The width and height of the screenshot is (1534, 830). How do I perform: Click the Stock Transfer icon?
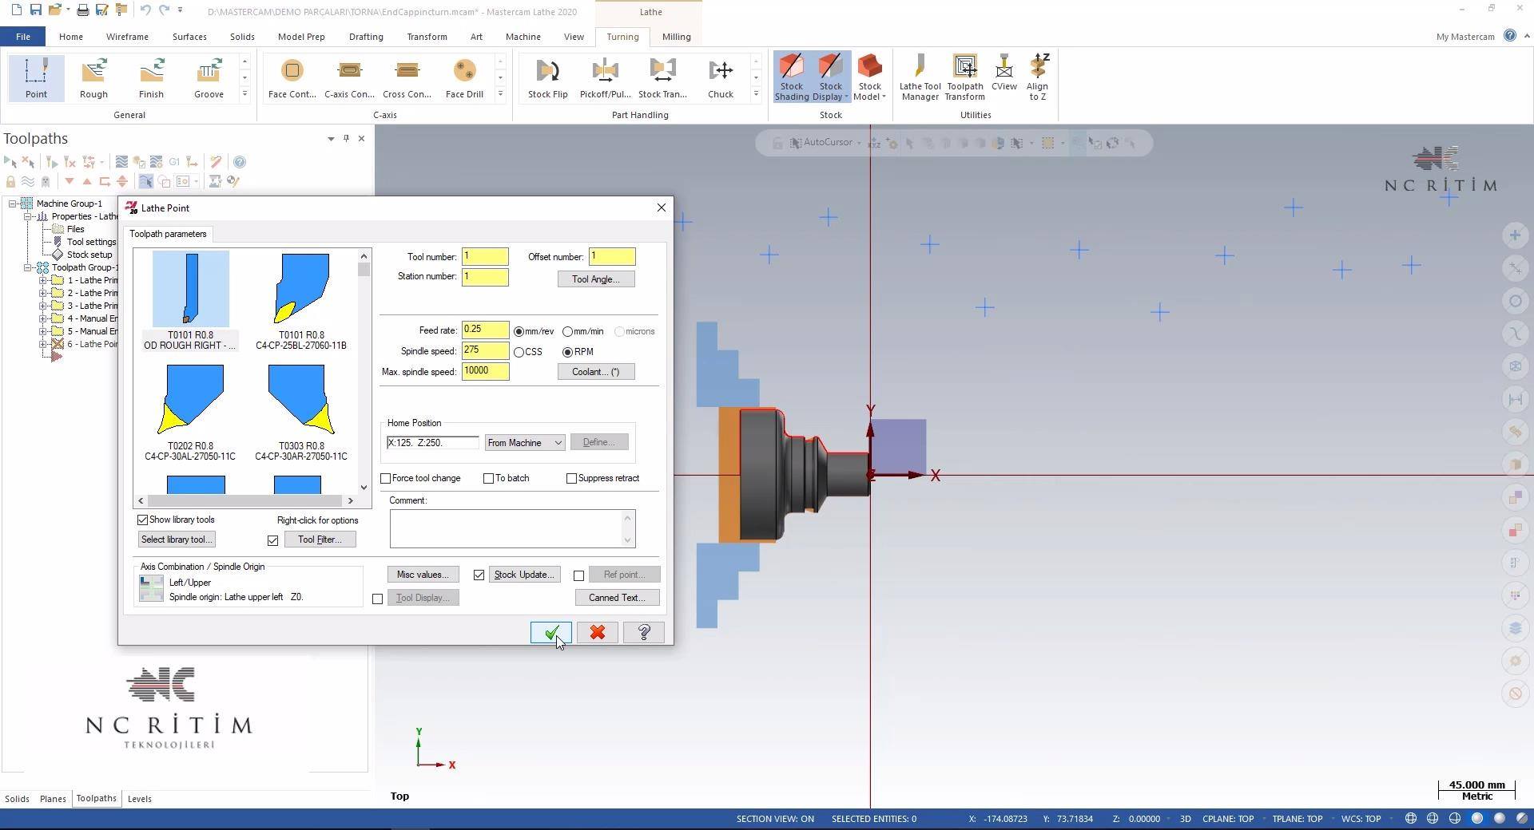coord(663,77)
